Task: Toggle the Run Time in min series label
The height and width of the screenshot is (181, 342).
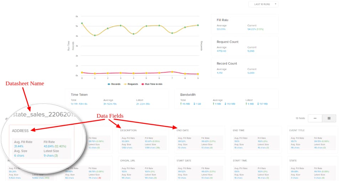Action: [x=154, y=84]
